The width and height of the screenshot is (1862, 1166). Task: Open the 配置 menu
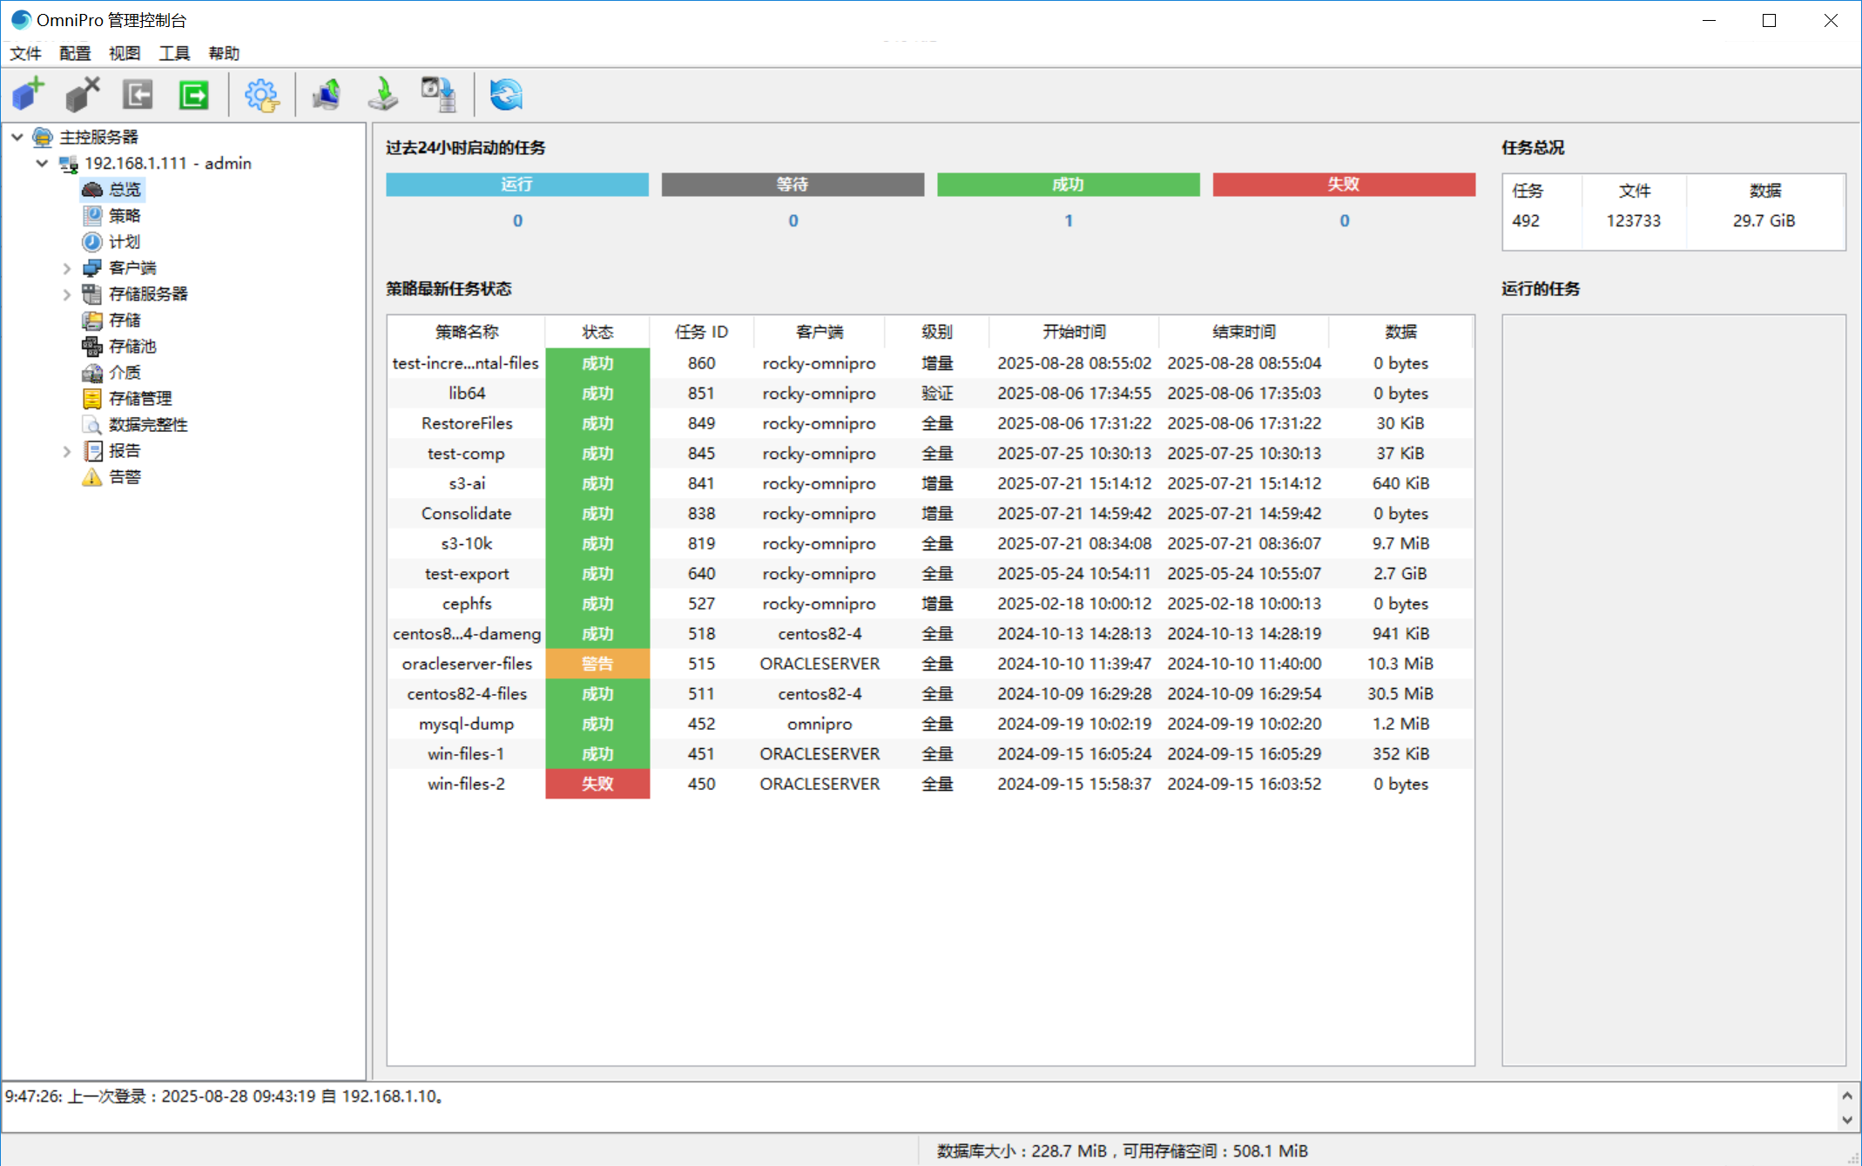[x=75, y=53]
